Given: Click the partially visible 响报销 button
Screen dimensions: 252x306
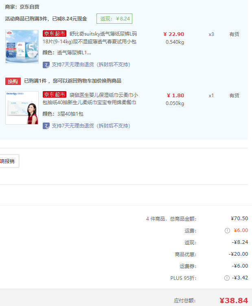Looking at the screenshot, I should point(9,161).
